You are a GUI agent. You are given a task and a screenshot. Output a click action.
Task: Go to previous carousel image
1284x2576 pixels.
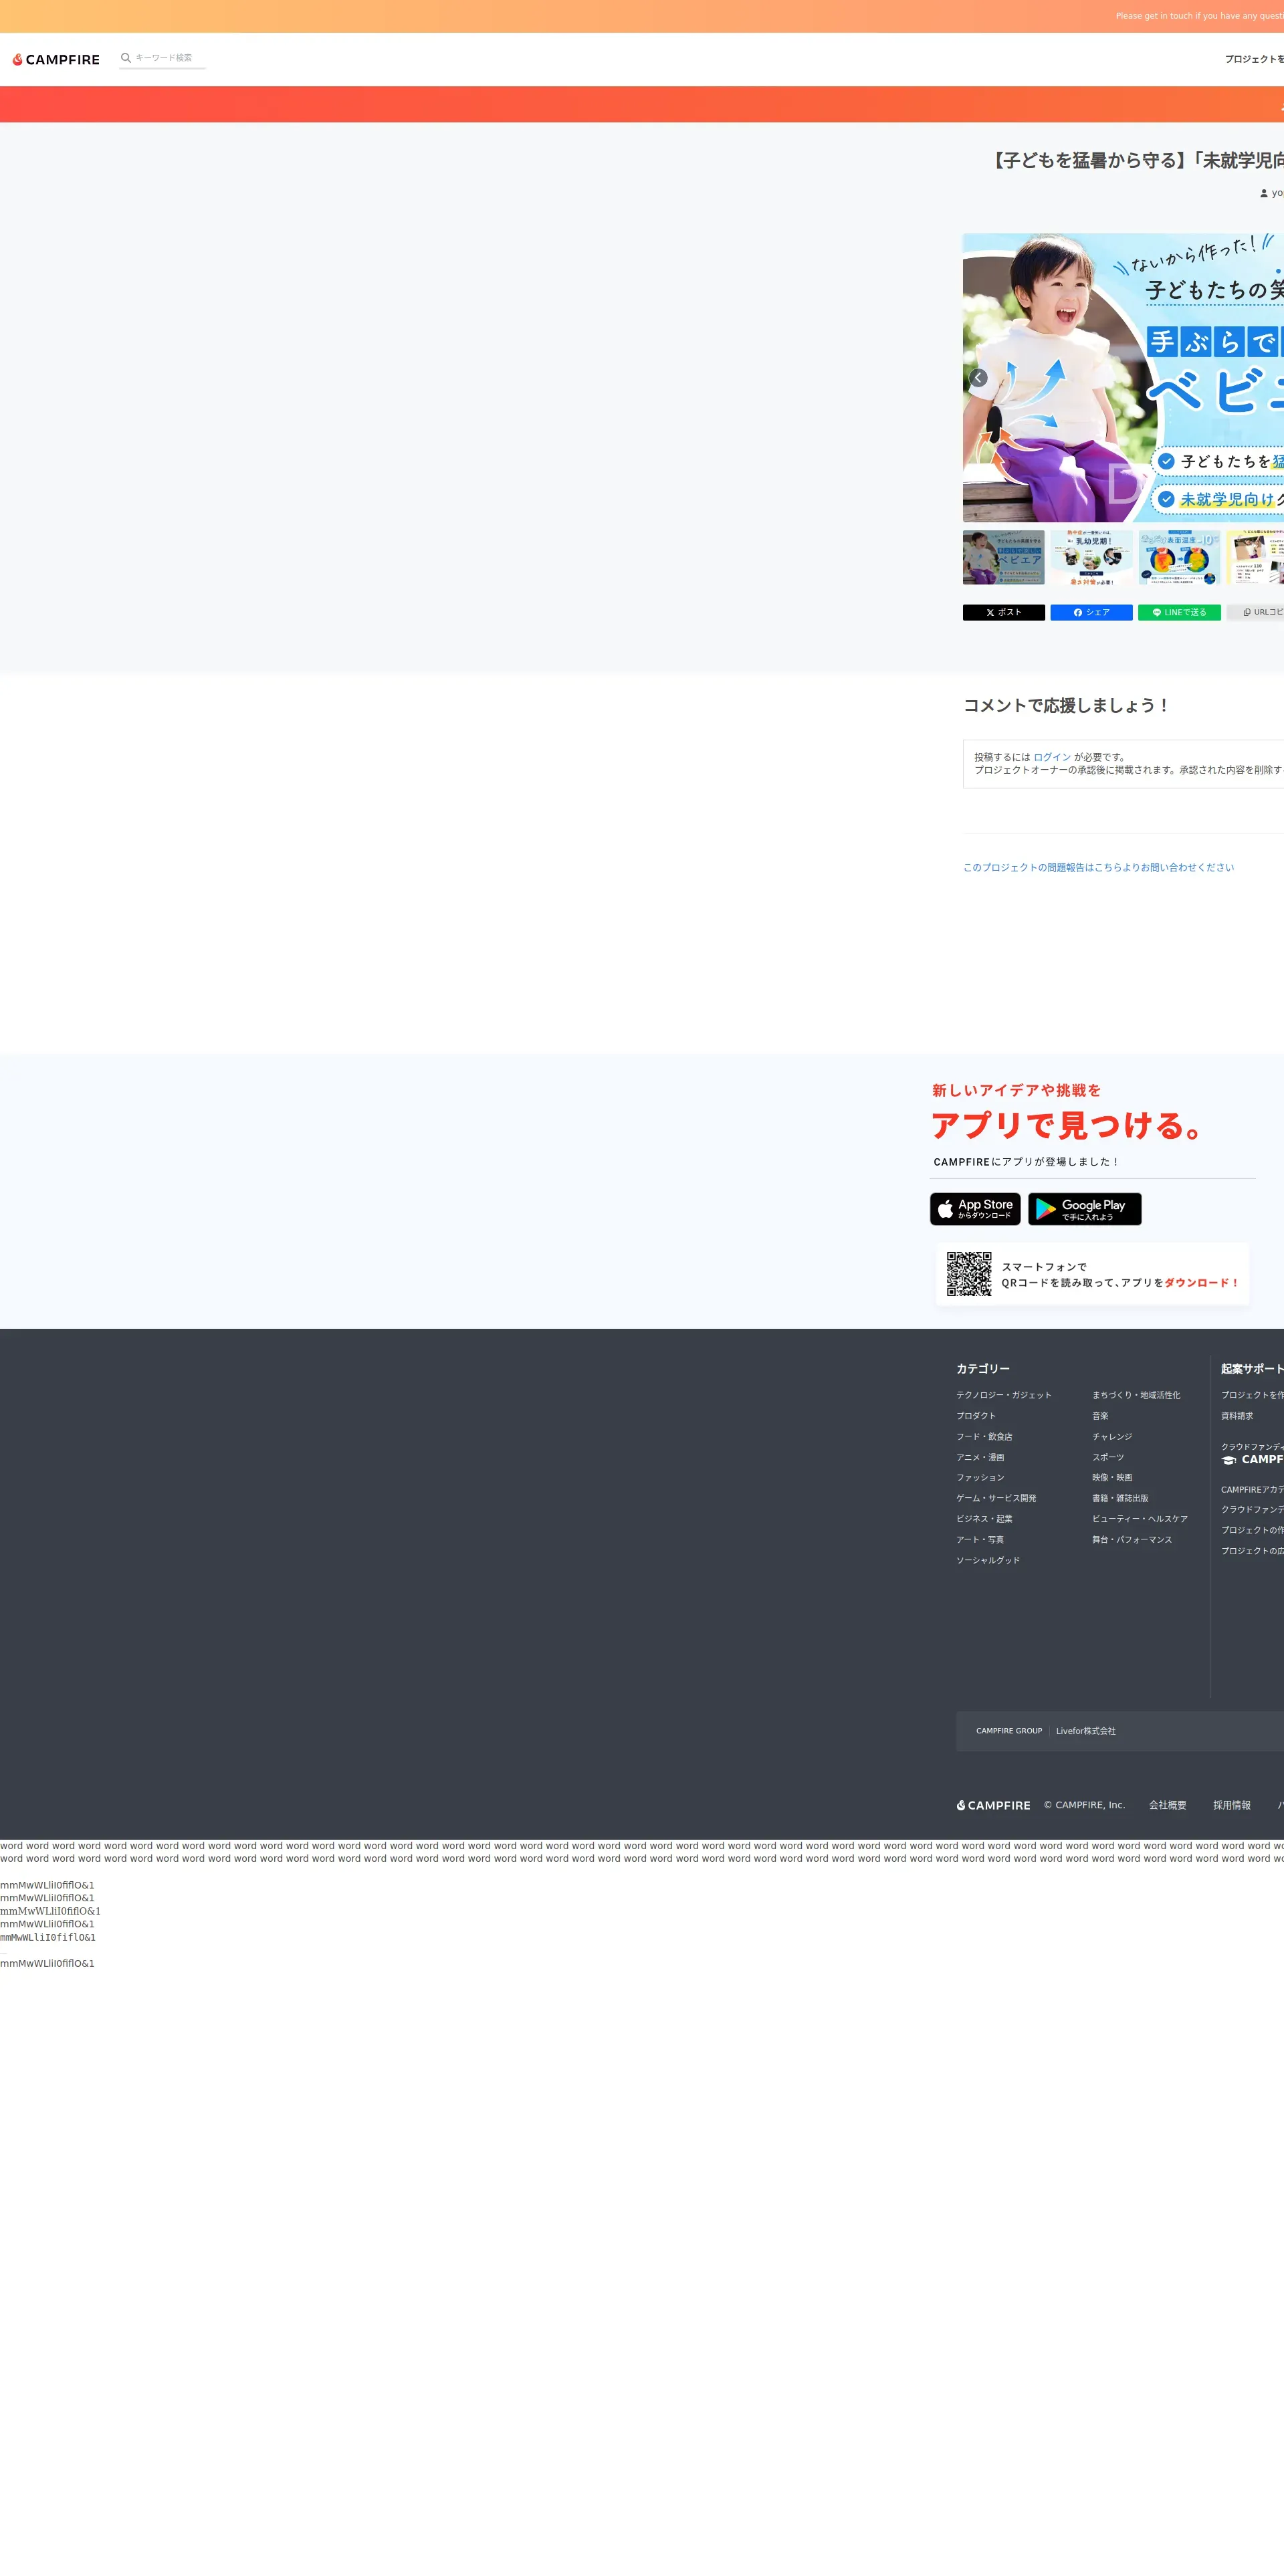point(978,378)
